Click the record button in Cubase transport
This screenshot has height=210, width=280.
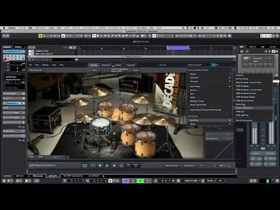[148, 181]
